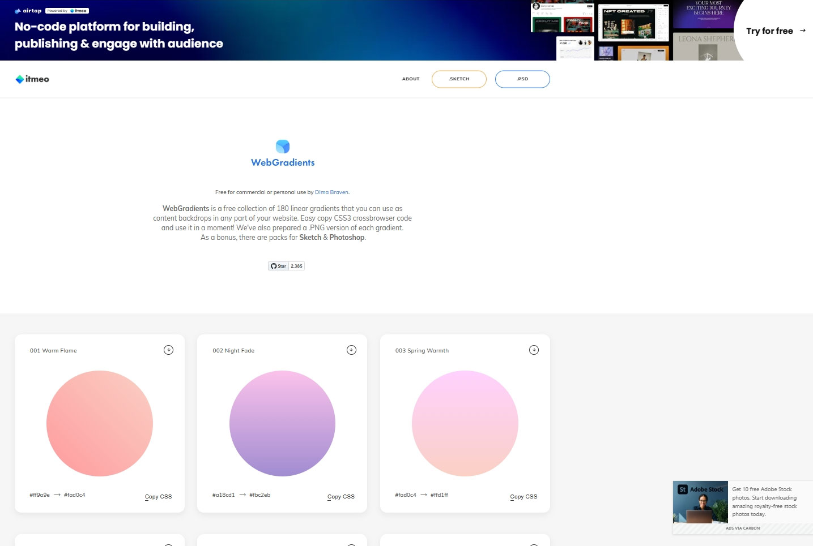Viewport: 813px width, 546px height.
Task: Click the arrow next to Try for free
Action: [x=803, y=31]
